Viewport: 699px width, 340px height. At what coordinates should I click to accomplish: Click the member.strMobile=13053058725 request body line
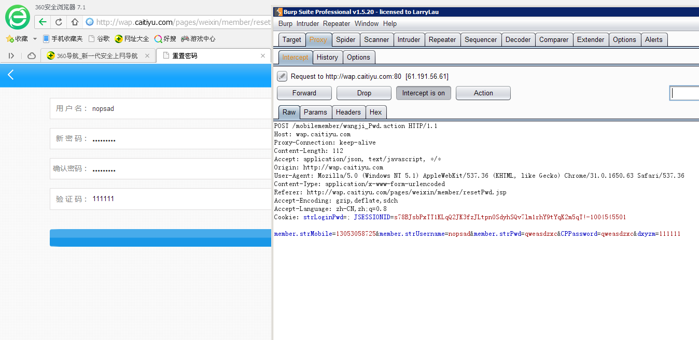tap(477, 234)
